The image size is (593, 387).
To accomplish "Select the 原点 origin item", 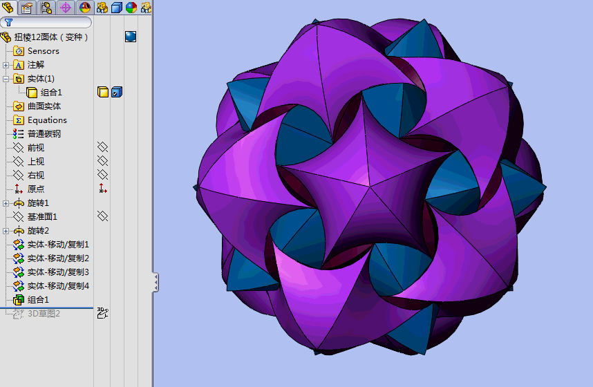I will 36,189.
